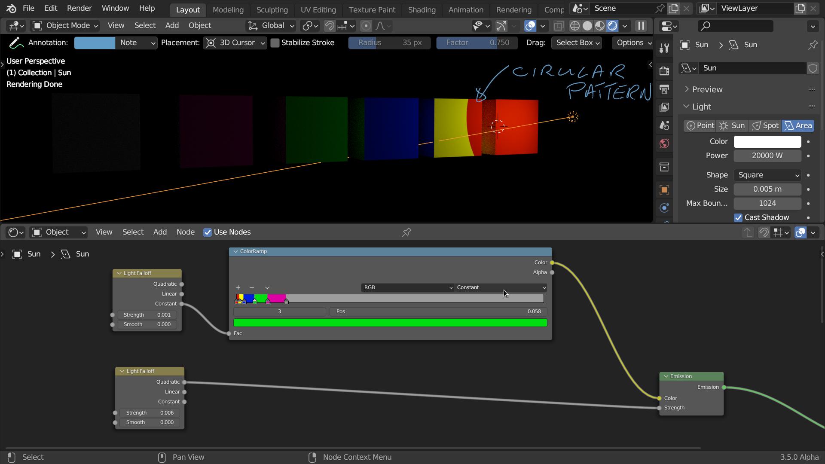This screenshot has width=825, height=464.
Task: Switch to Wireframe viewport shading
Action: tap(574, 26)
